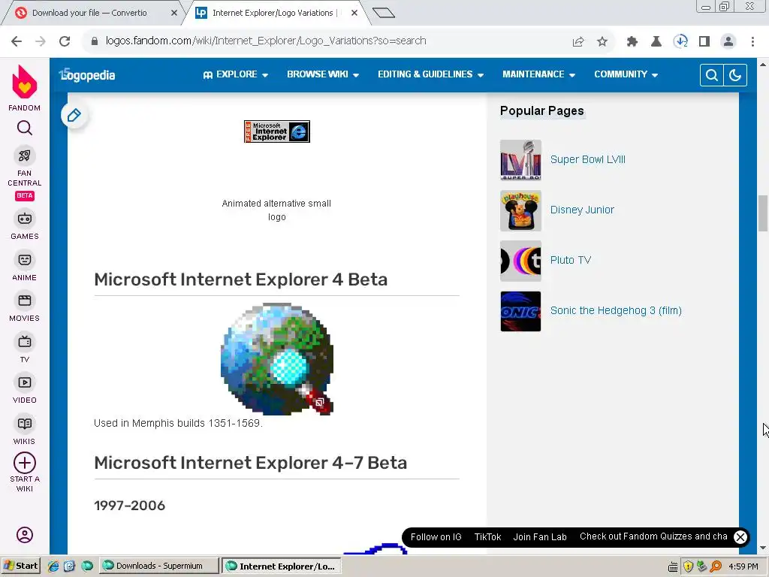Click the pencil edit page button
Screen dimensions: 769x577
pyautogui.click(x=74, y=115)
